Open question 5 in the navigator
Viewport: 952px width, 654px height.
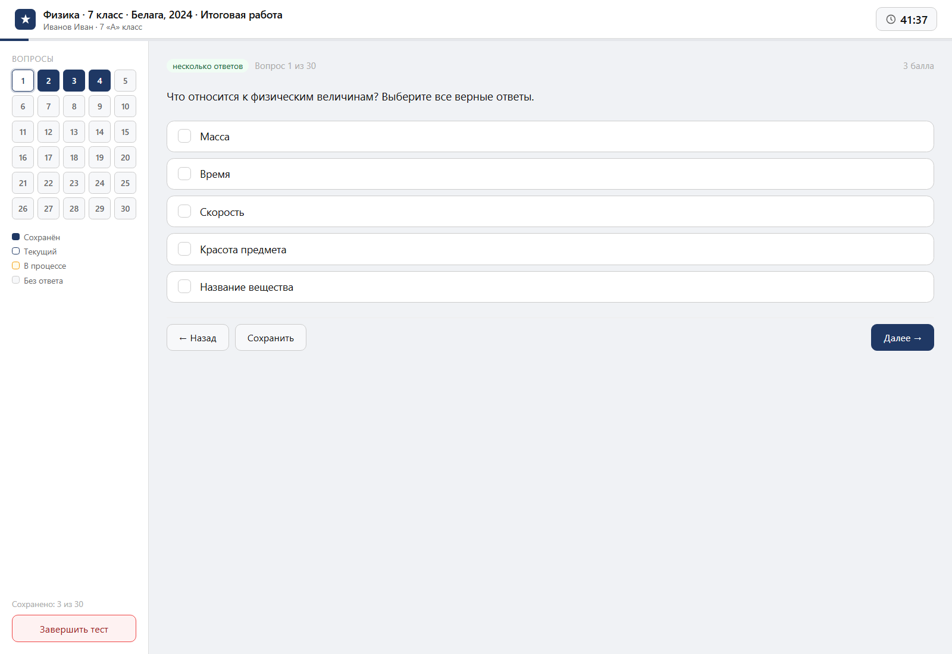point(125,81)
